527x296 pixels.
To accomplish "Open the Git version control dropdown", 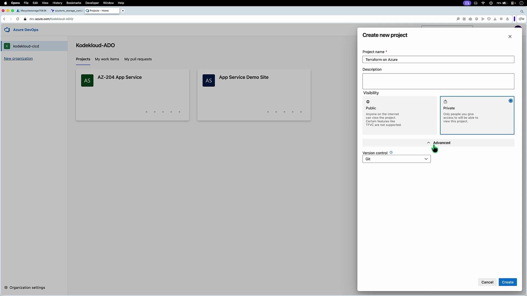I will (x=397, y=159).
